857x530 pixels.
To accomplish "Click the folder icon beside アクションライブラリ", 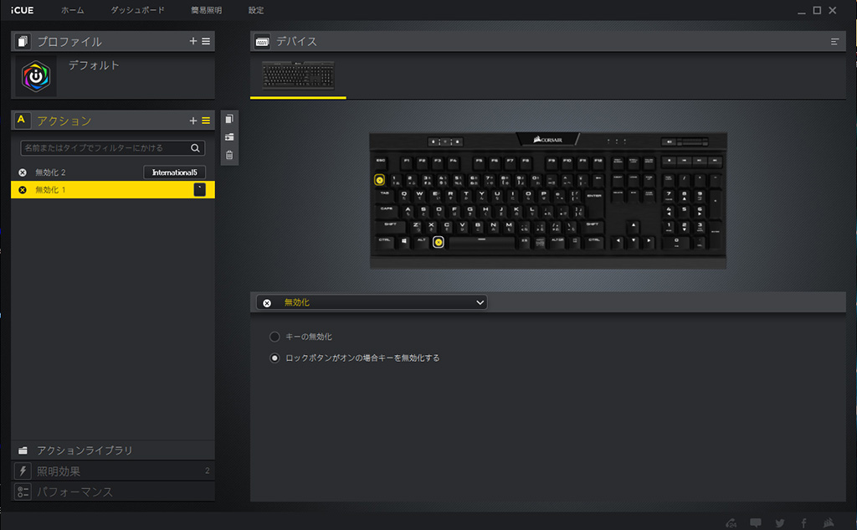I will point(23,450).
